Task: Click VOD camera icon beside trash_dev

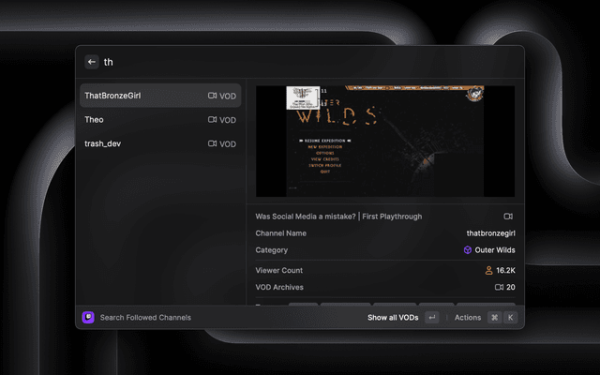Action: tap(213, 143)
